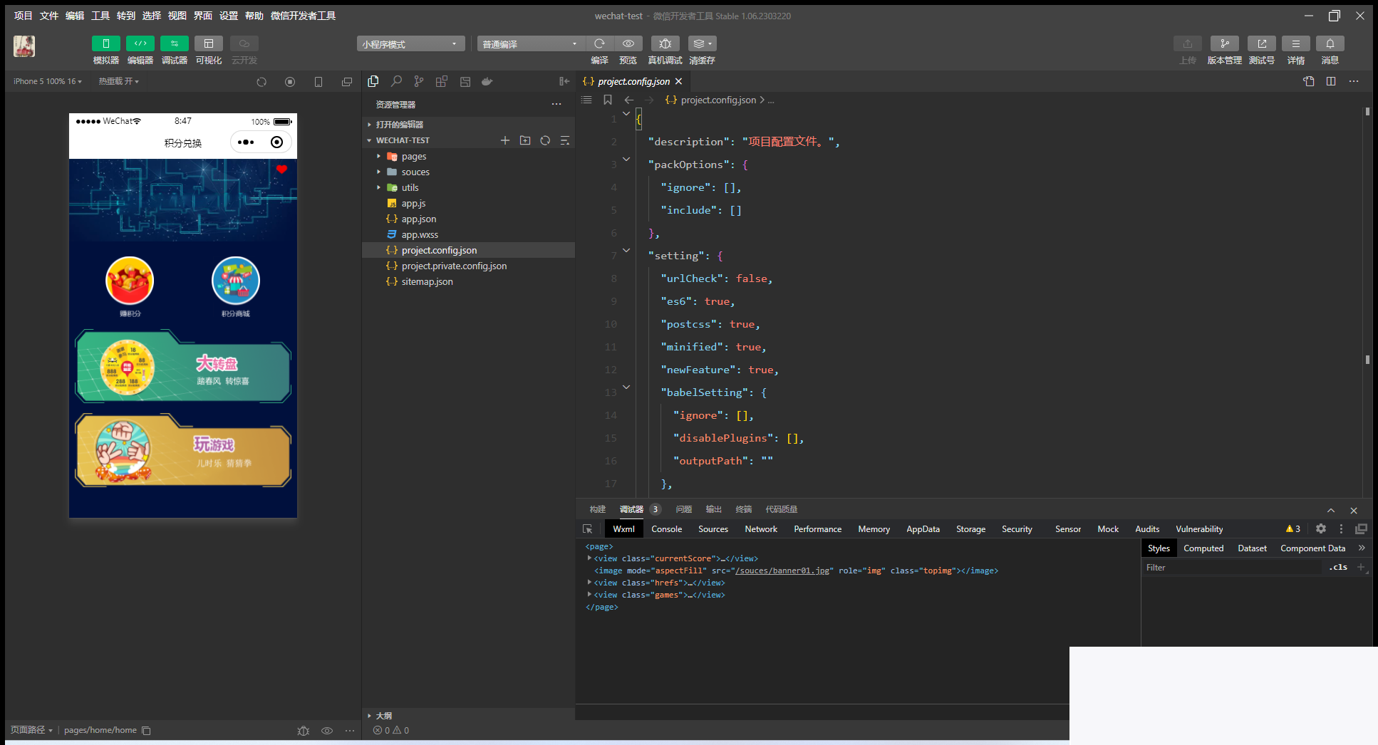Open the 小程序模式 mode dropdown
This screenshot has height=745, width=1378.
coord(410,44)
